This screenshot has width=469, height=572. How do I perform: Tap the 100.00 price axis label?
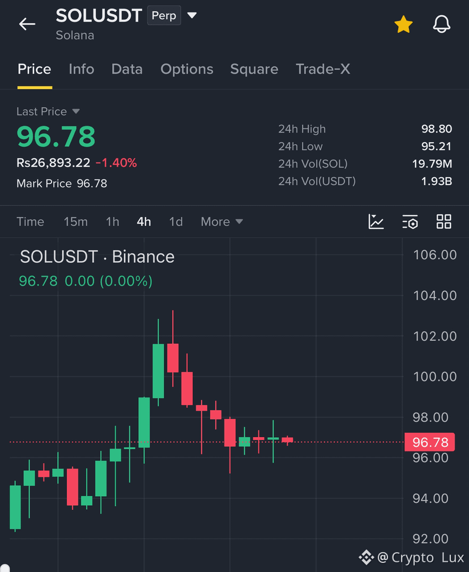pos(434,377)
